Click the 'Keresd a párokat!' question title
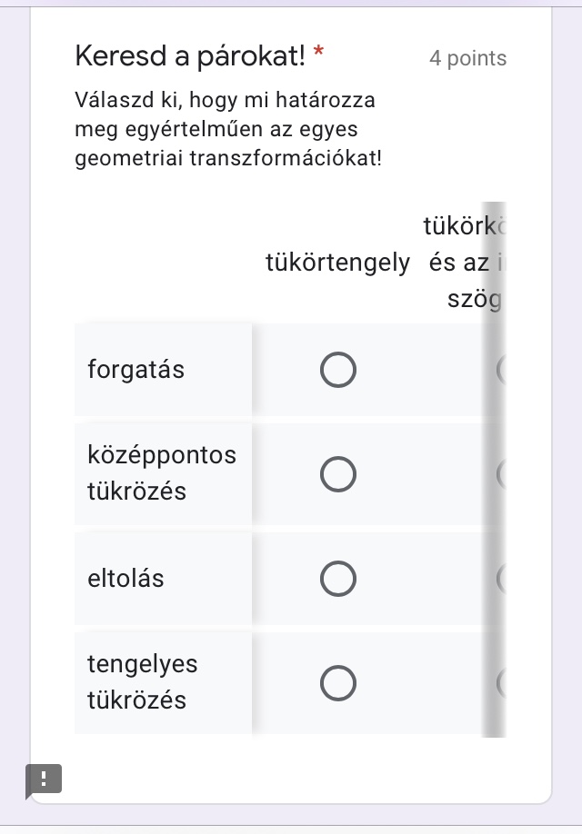 point(190,57)
